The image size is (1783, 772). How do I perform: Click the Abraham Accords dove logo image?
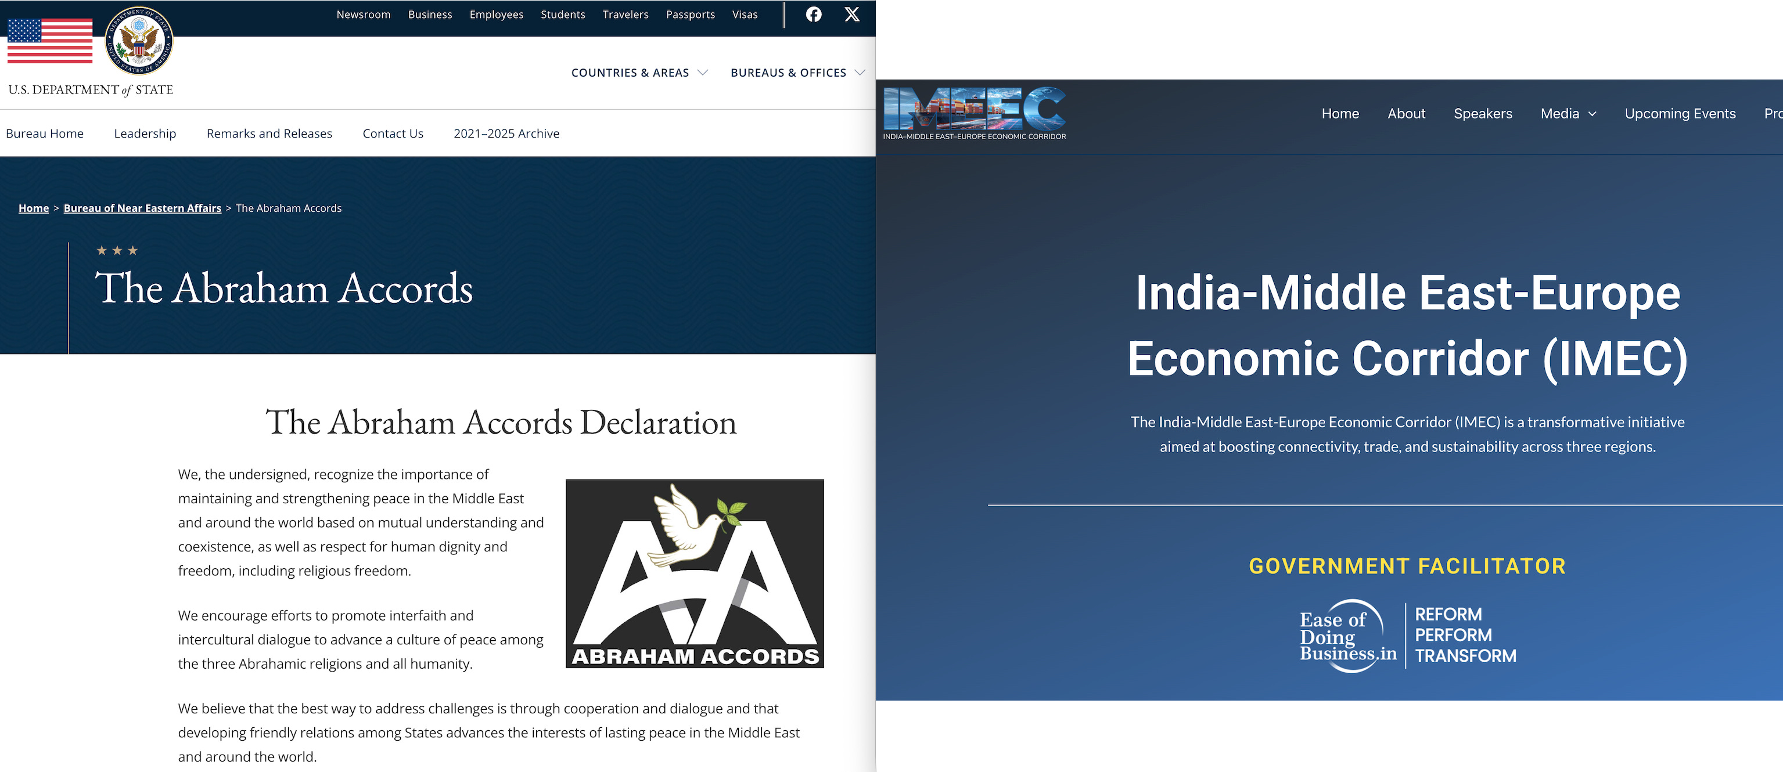694,573
